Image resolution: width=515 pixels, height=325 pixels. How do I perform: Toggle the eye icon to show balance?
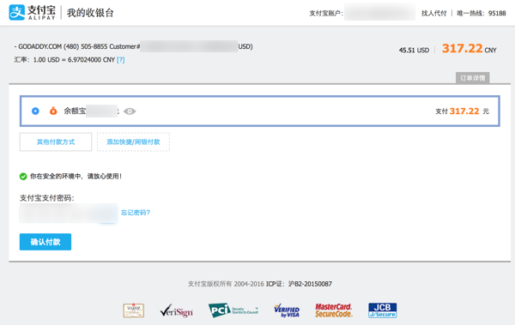tap(130, 111)
